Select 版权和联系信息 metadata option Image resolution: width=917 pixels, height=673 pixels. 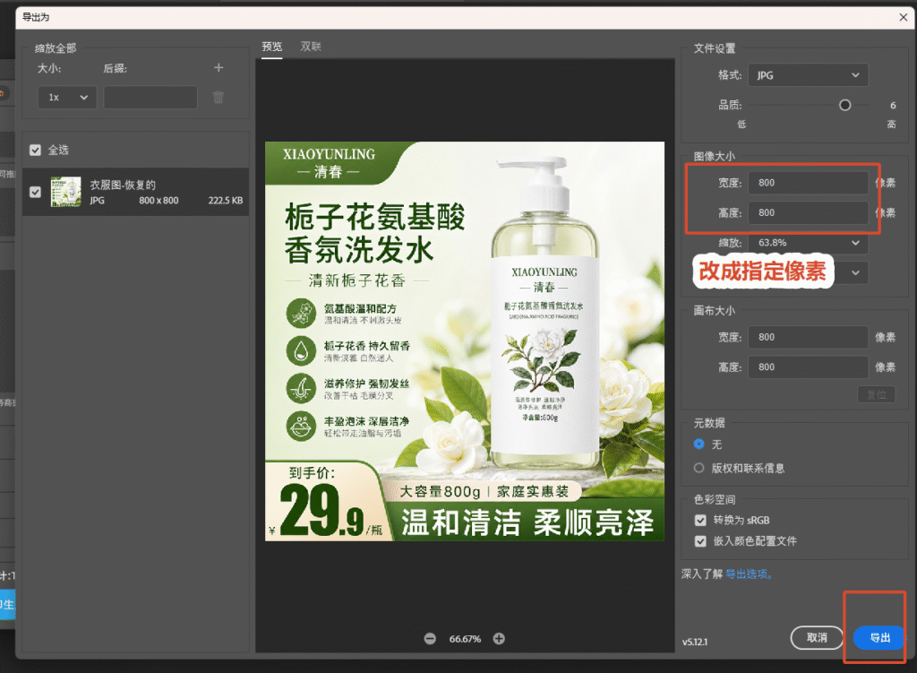click(x=698, y=468)
